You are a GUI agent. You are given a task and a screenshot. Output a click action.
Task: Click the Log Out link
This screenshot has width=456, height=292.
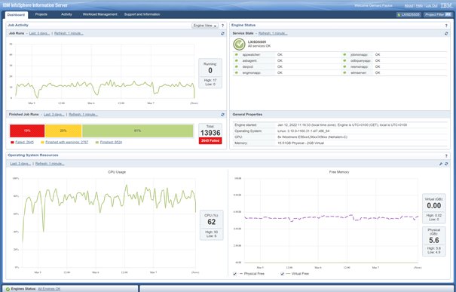tap(431, 5)
